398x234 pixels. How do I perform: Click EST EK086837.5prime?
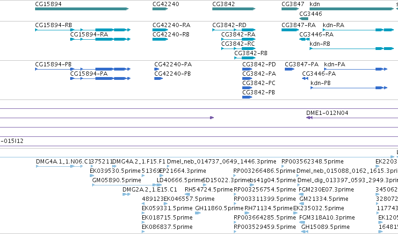pos(167,227)
